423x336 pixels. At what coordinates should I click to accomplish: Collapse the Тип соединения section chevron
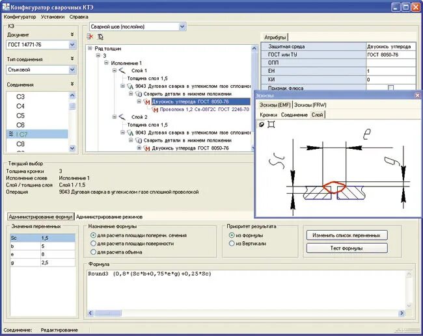click(x=72, y=58)
